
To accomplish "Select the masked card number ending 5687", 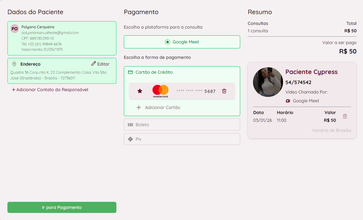I will [x=196, y=91].
